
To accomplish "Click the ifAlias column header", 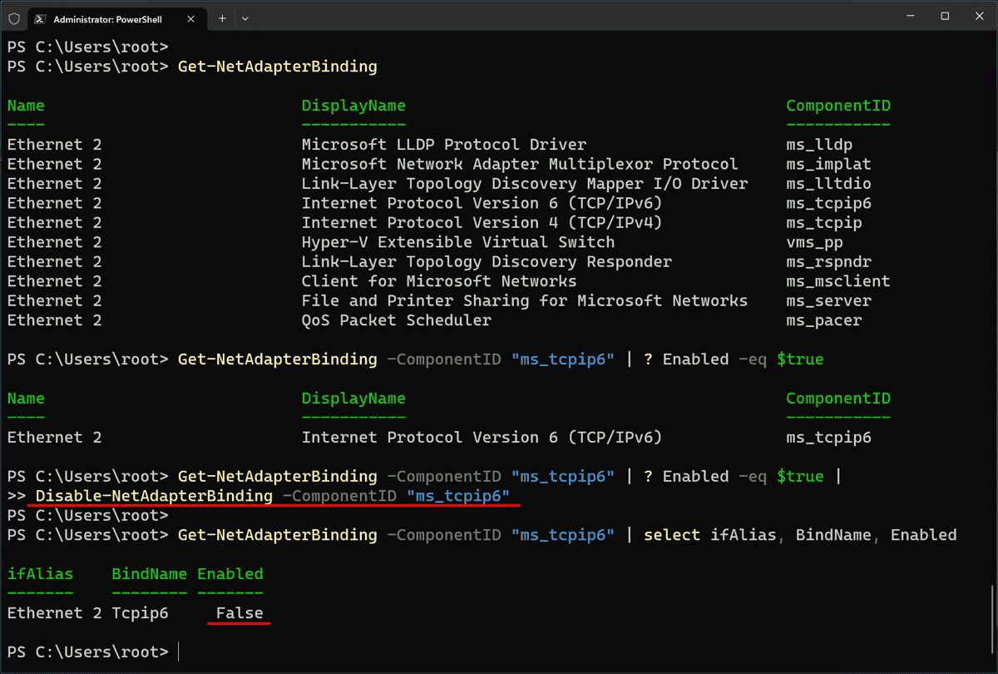I will [40, 573].
